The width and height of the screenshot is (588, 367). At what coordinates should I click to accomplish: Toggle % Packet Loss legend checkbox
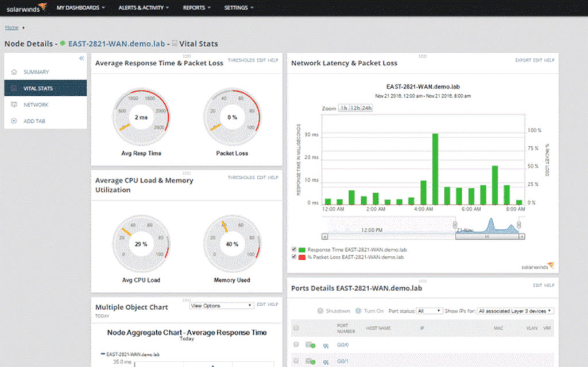coord(294,257)
